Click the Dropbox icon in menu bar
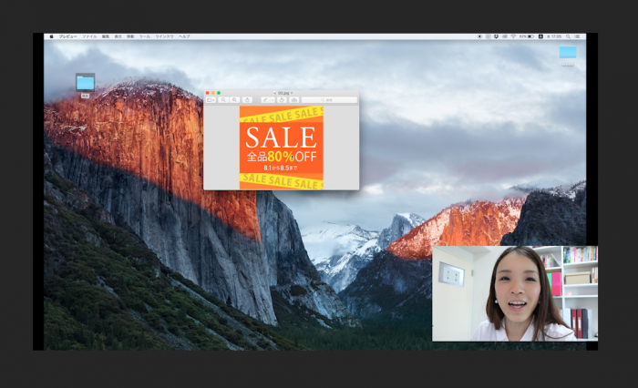638x388 pixels. (496, 36)
